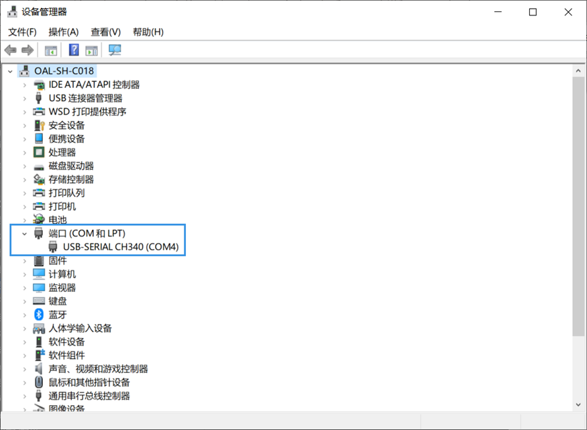
Task: Open the blue help question-mark icon
Action: click(74, 50)
